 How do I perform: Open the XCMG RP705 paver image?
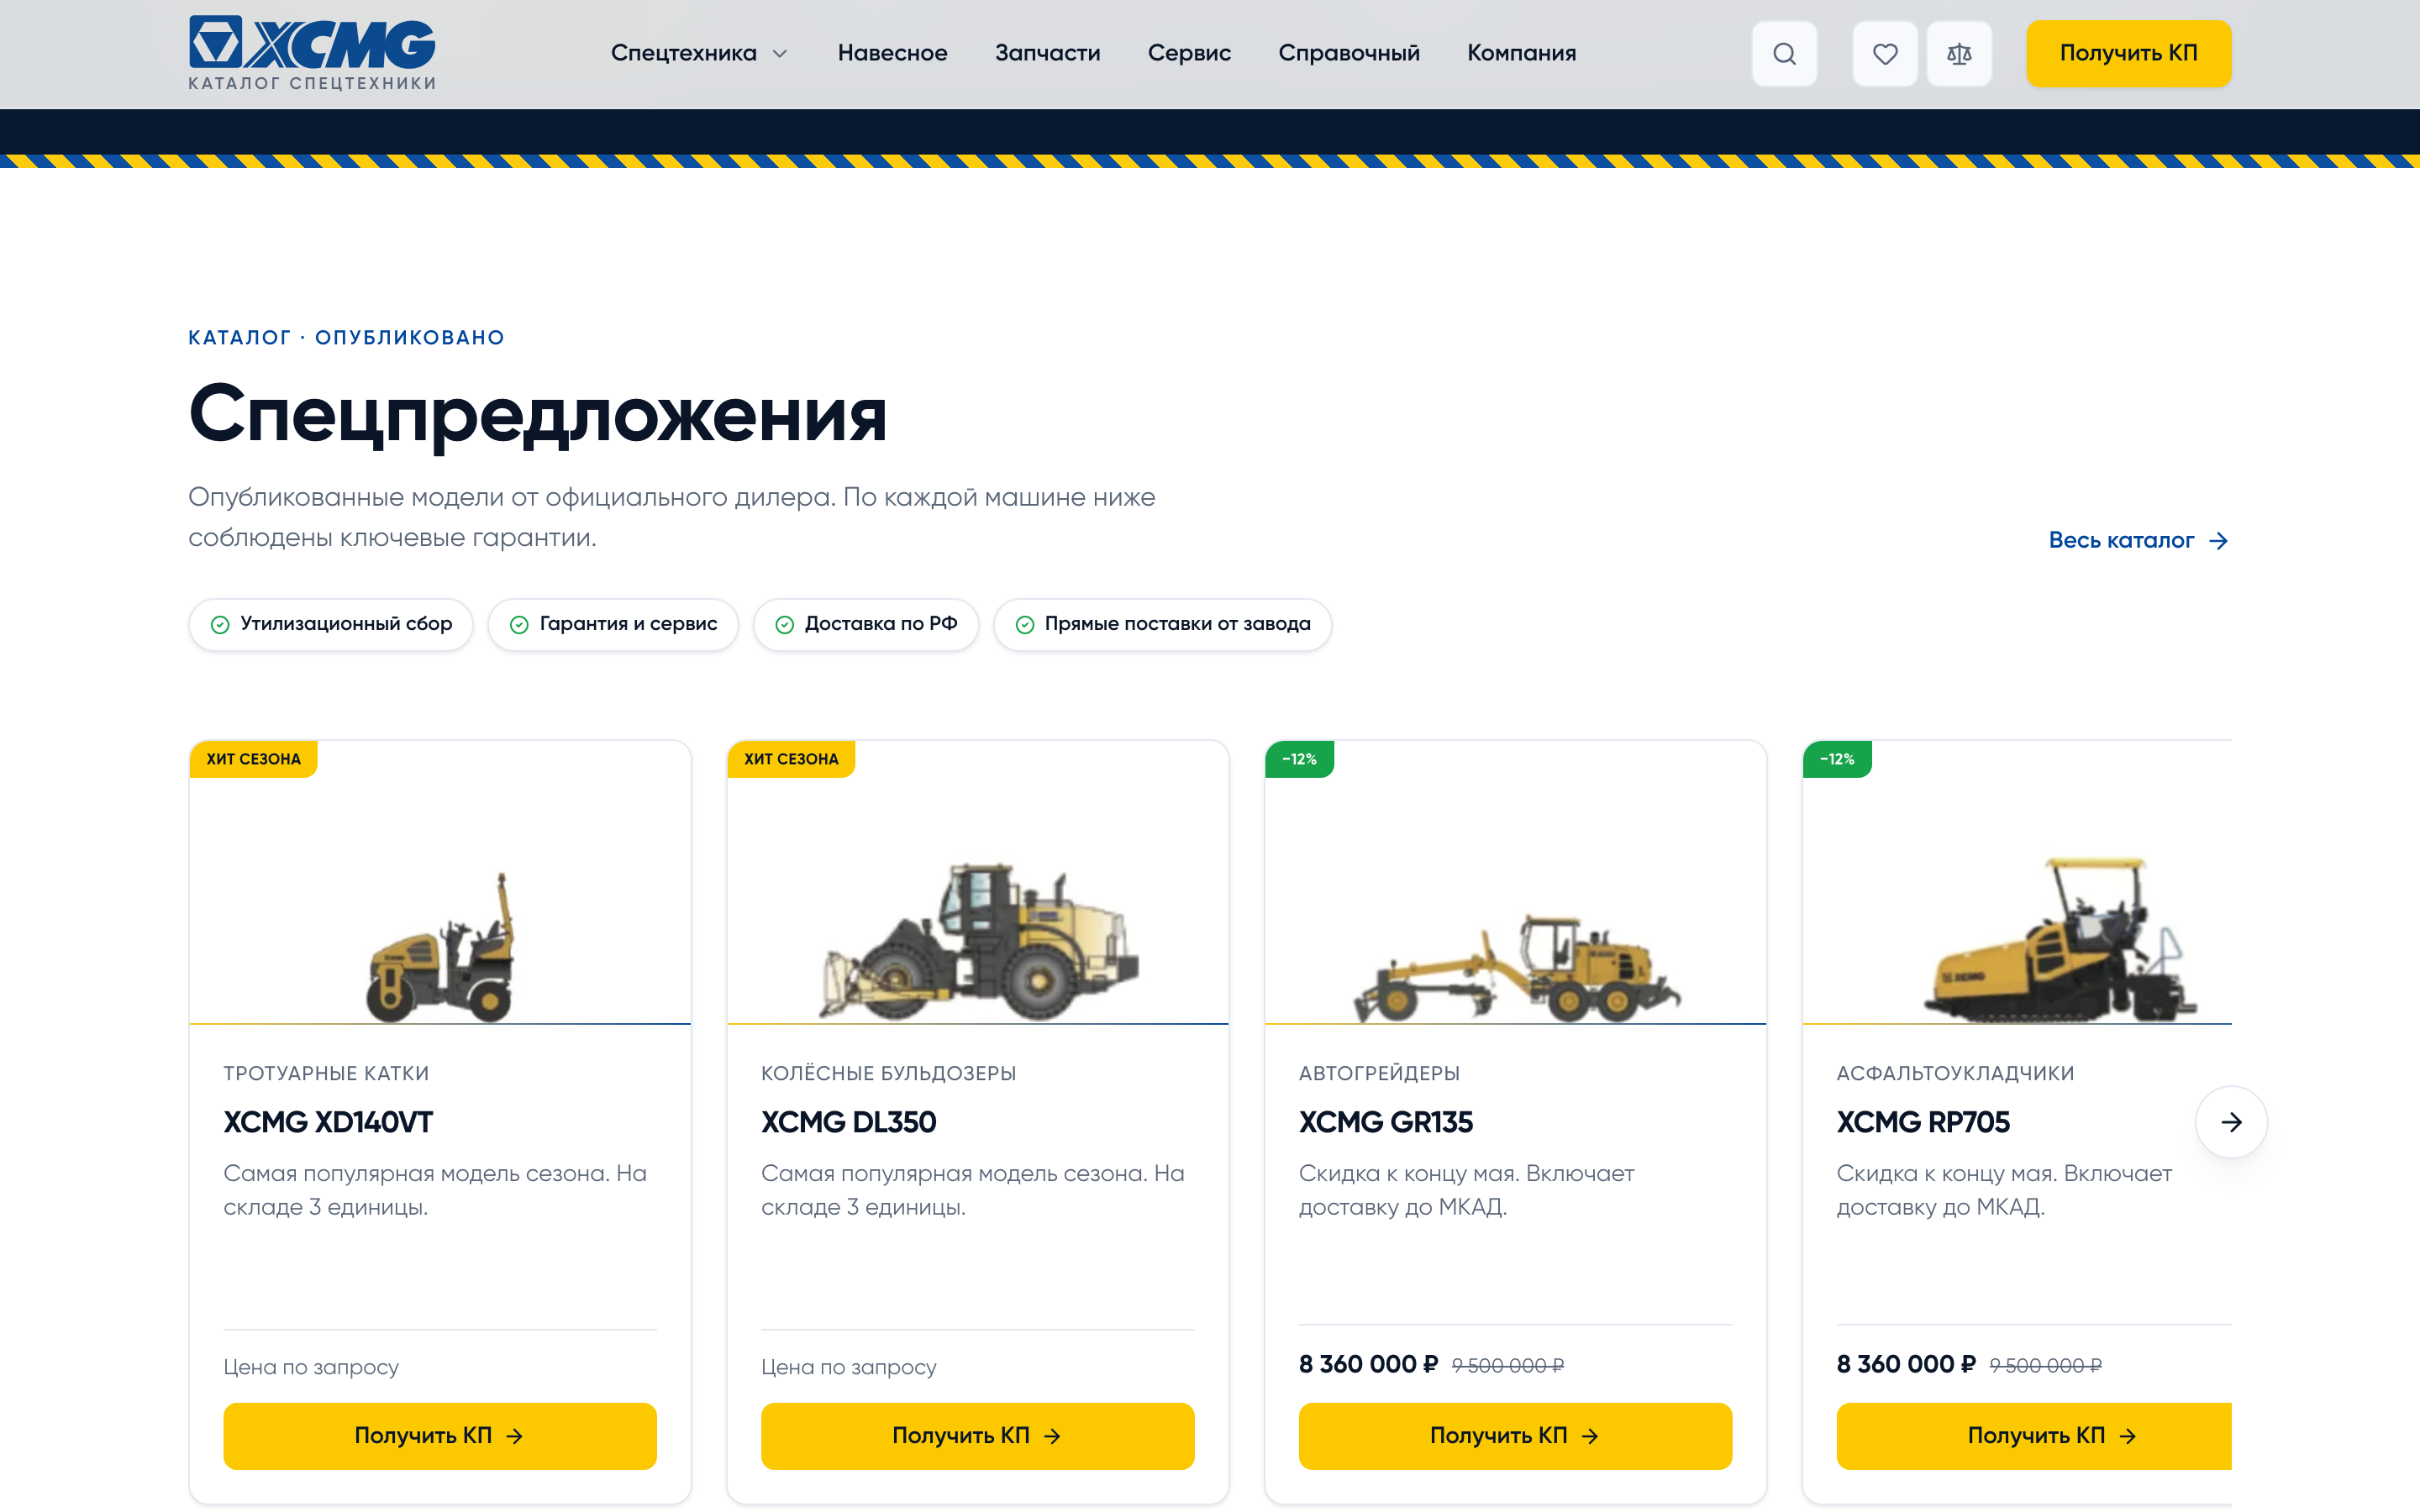coord(2060,938)
